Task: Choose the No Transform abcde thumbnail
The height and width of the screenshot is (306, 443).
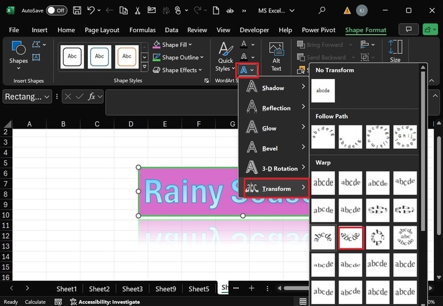Action: pos(324,90)
